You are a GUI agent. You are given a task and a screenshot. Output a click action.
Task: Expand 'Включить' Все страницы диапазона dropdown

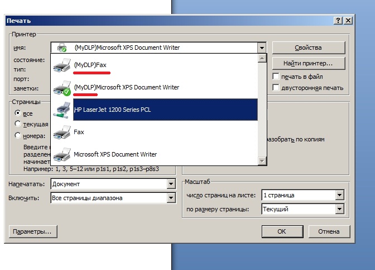(x=171, y=198)
